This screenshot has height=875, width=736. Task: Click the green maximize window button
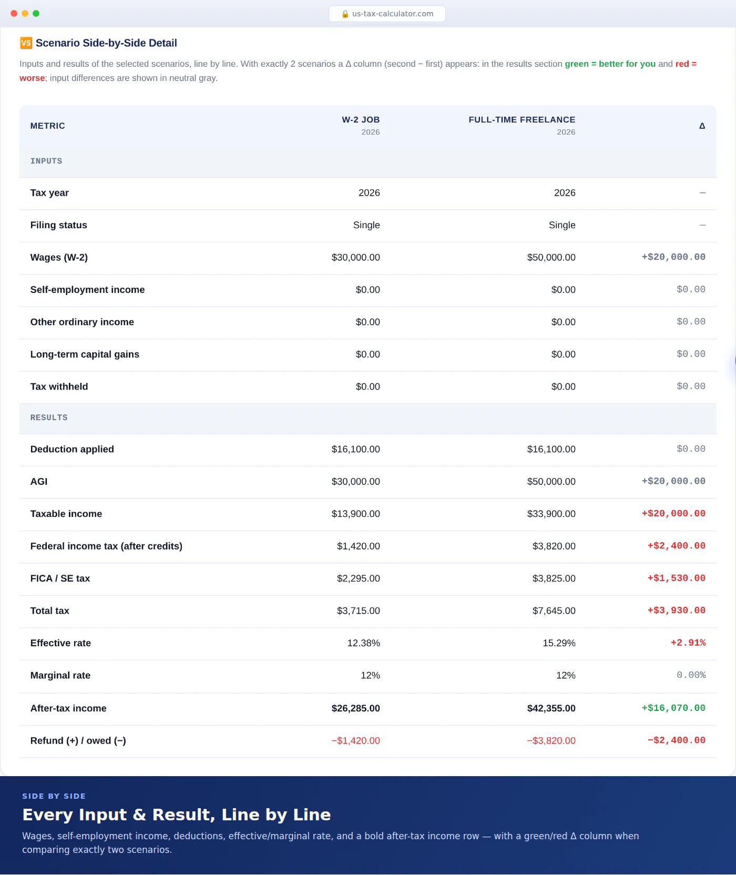click(36, 14)
